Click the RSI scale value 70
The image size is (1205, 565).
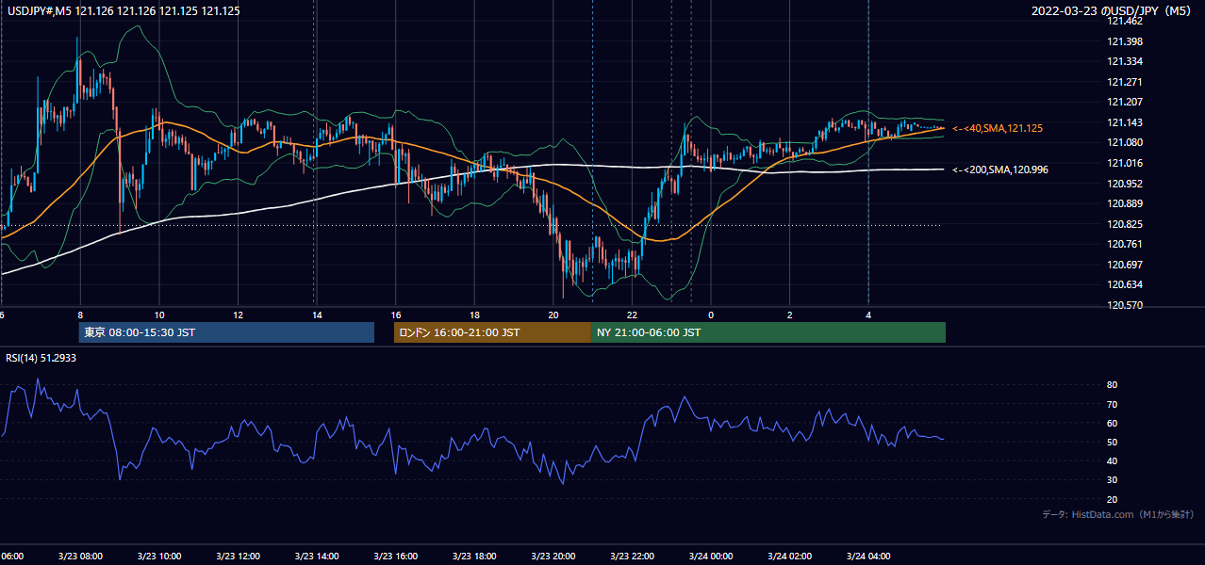(x=1113, y=404)
